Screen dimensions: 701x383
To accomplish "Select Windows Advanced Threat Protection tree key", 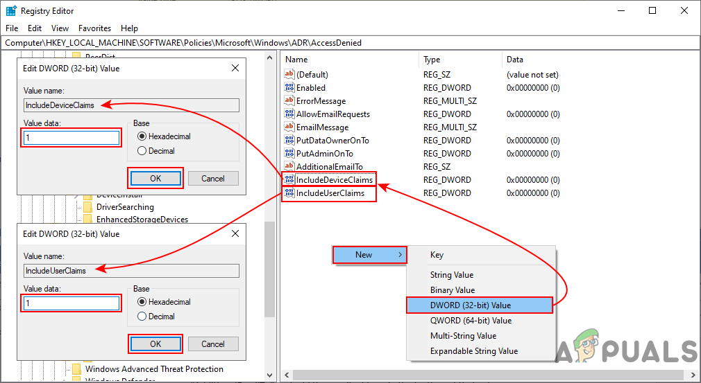I will click(x=154, y=369).
